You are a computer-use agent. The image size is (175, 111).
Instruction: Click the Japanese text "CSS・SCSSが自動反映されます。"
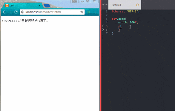25,21
